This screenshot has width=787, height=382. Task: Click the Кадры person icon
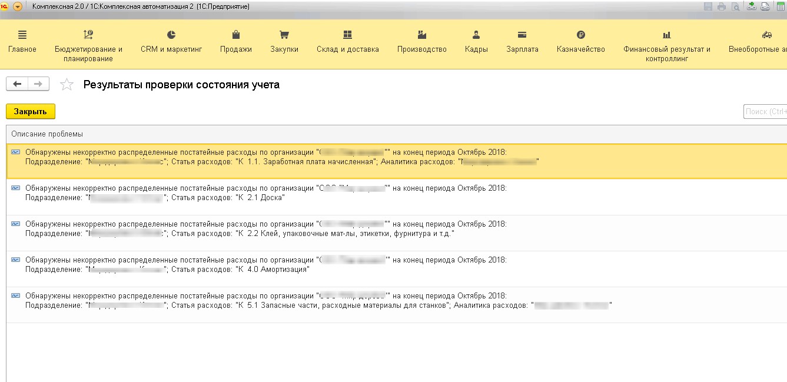coord(476,35)
